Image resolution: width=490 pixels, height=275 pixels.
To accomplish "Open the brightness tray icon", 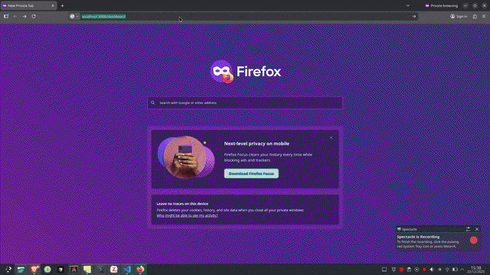I will [x=440, y=270].
